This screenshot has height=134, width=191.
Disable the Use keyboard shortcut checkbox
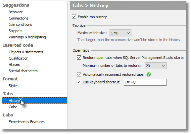click(79, 82)
